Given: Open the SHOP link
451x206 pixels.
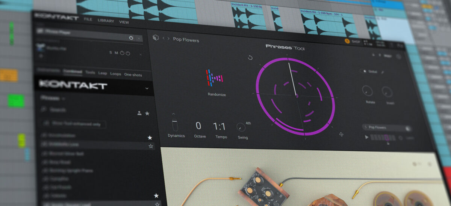Looking at the screenshot, I should click(x=356, y=42).
